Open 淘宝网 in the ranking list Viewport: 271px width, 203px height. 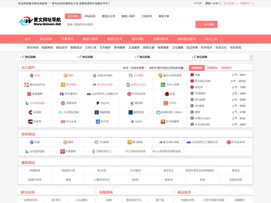pyautogui.click(x=199, y=87)
